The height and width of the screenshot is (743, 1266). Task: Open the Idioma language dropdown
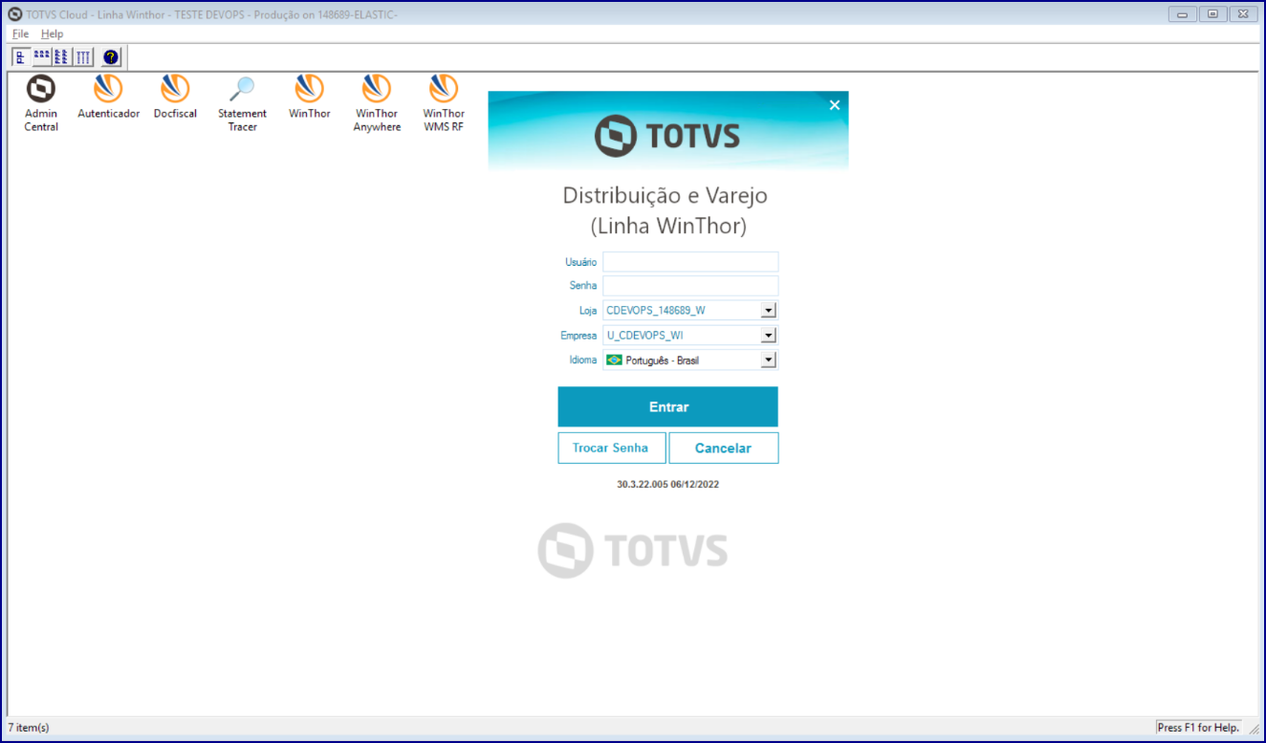pos(768,361)
